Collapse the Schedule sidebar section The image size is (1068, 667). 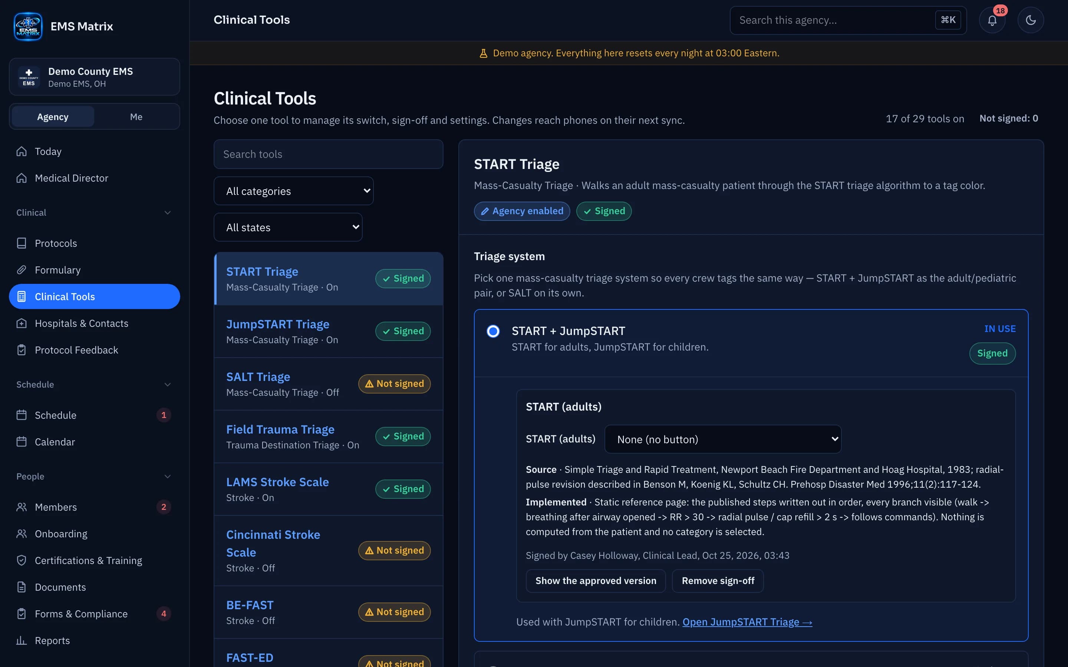(168, 385)
